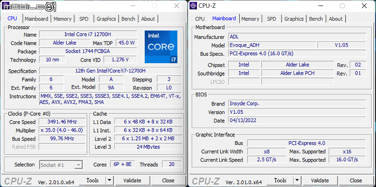Screen dimensions: 376x187
Task: Click Current Link Speed value 2.5 GT/s
Action: 267,159
